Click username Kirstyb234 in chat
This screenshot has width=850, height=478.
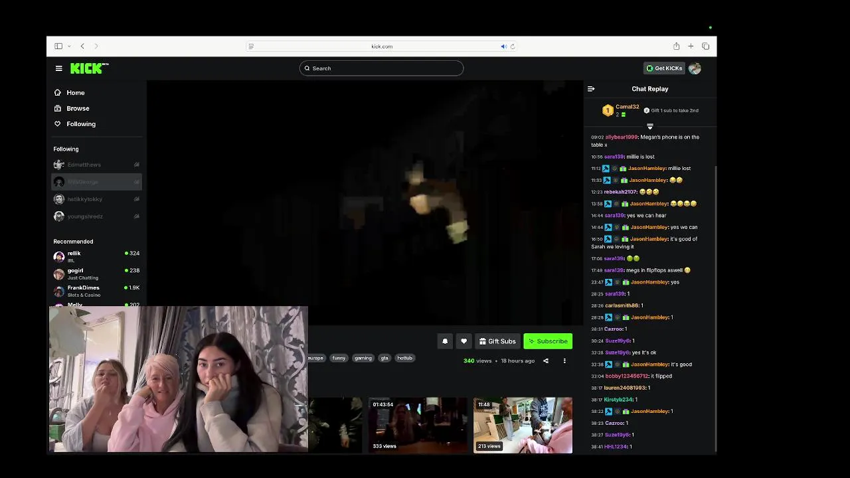pos(618,400)
